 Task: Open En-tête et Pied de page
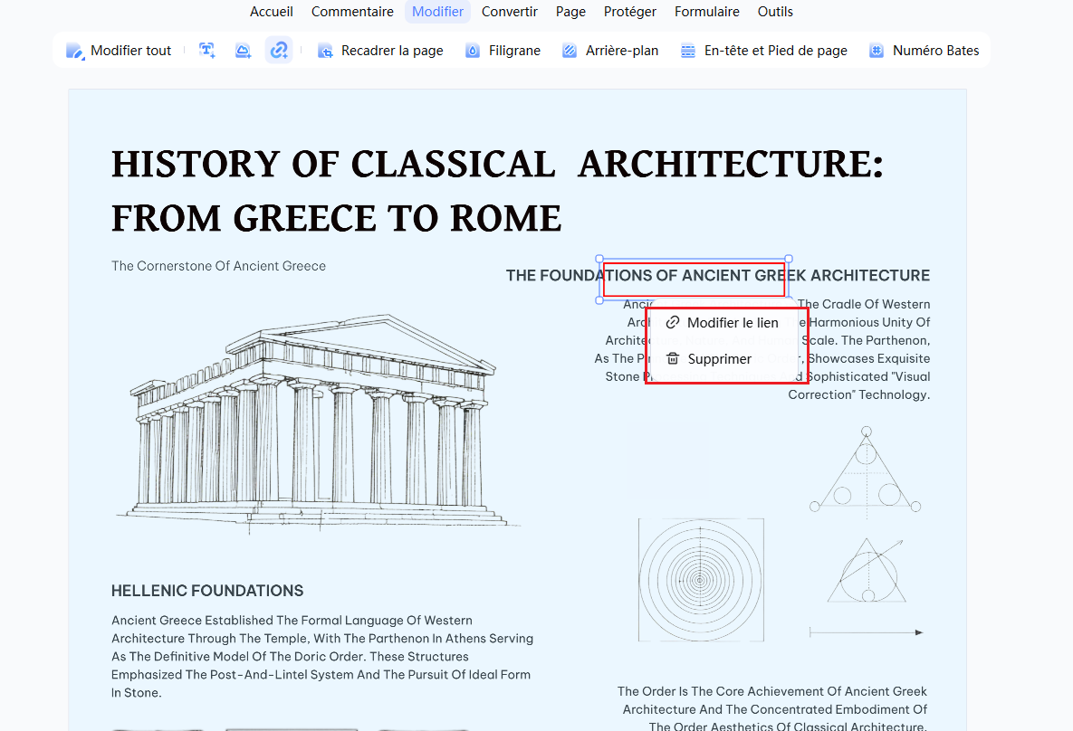763,51
